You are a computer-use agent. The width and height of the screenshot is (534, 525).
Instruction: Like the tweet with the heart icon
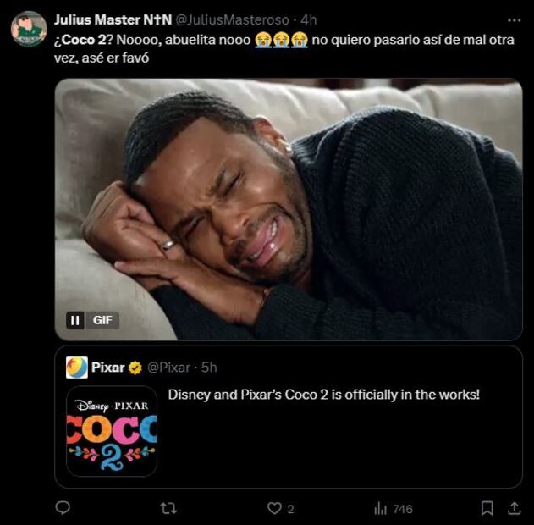[273, 508]
